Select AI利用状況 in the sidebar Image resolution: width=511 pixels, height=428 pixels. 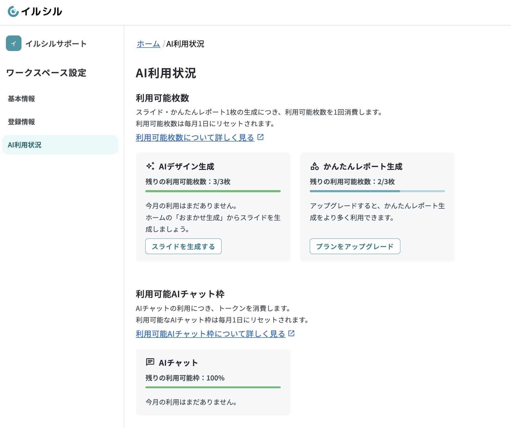coord(60,145)
